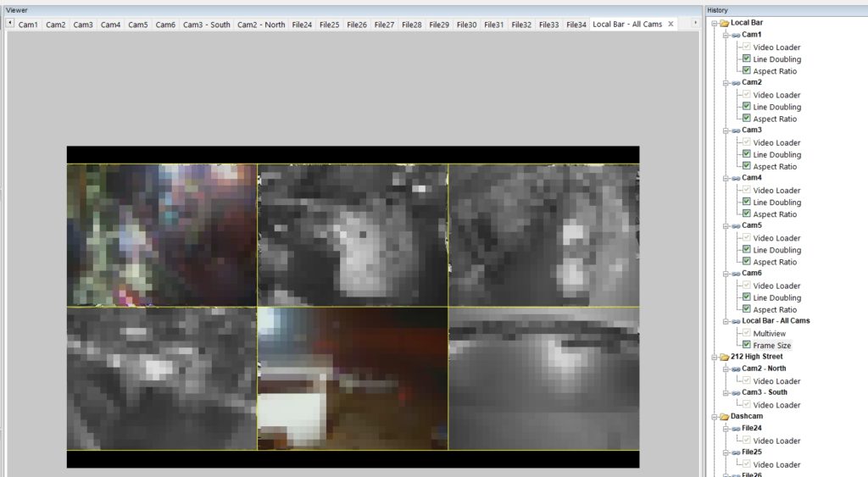Select 'Video Loader' under Cam6
The image size is (868, 477).
(776, 286)
